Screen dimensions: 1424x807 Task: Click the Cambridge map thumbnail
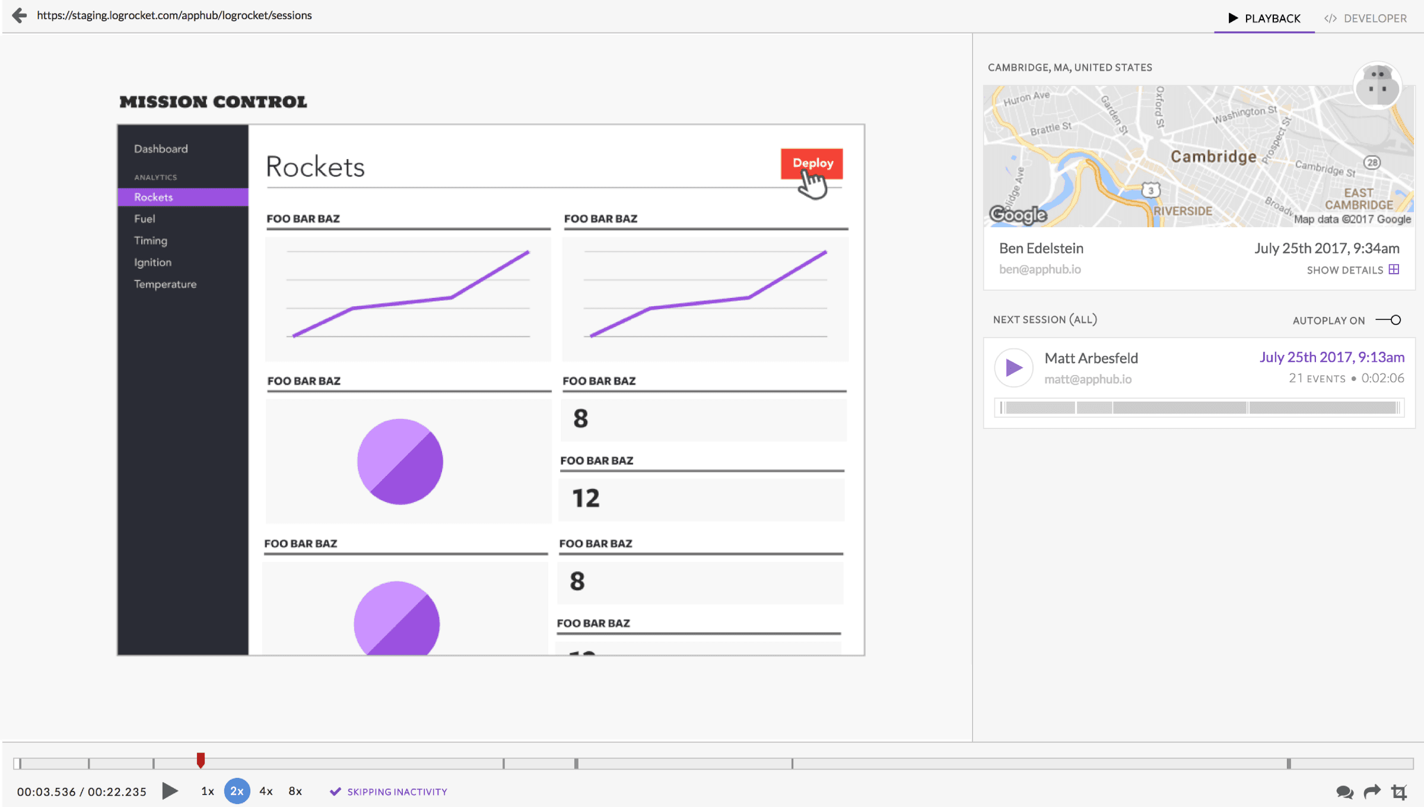point(1199,156)
